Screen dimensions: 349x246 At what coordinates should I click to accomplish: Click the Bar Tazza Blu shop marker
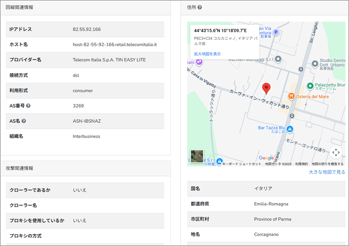290,128
